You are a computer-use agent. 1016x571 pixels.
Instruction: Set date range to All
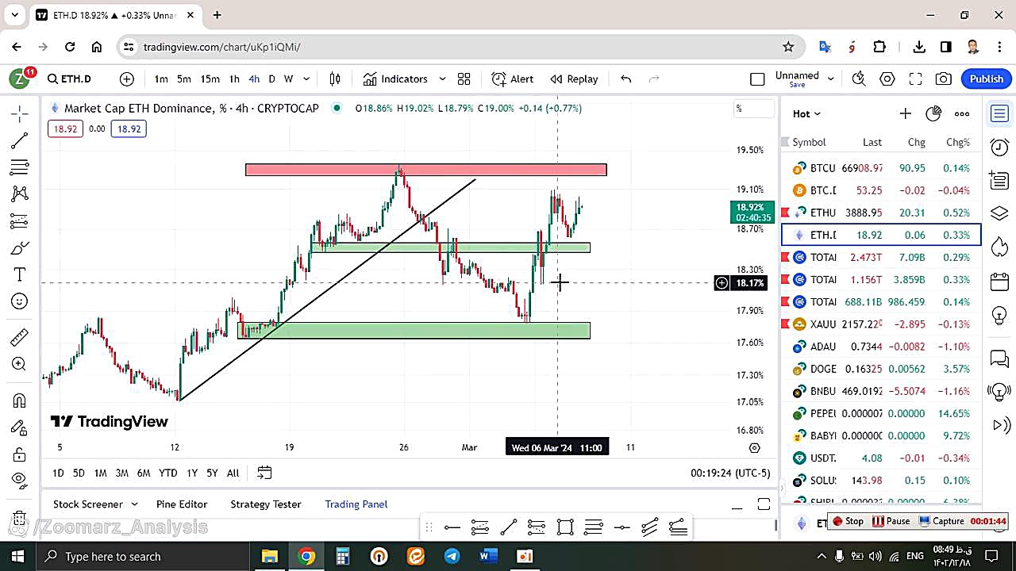pos(233,473)
